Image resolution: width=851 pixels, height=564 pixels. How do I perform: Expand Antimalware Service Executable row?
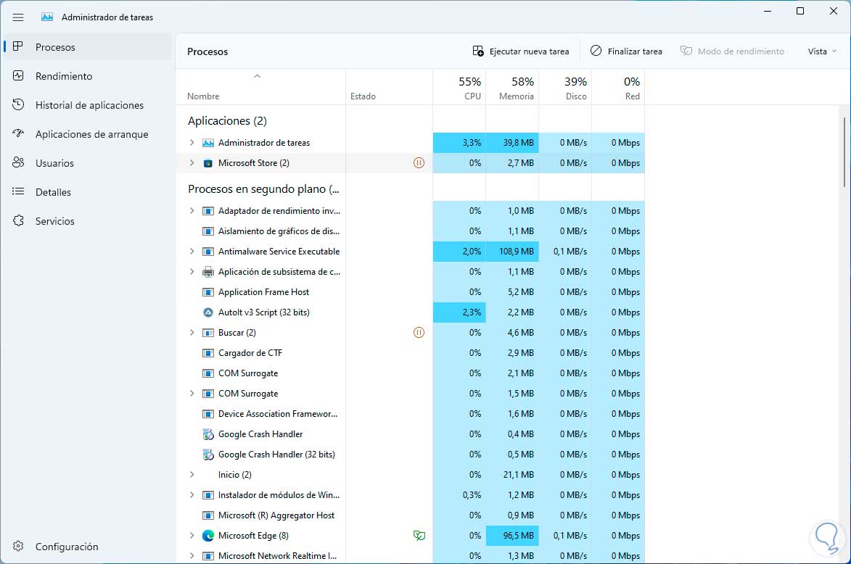(x=192, y=251)
